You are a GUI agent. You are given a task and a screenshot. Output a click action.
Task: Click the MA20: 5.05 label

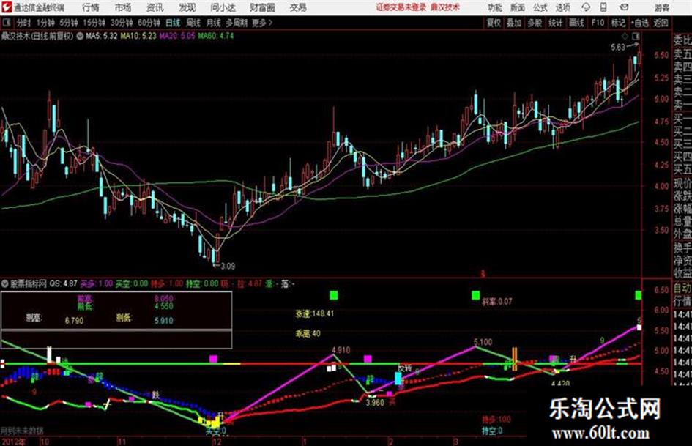click(x=177, y=36)
